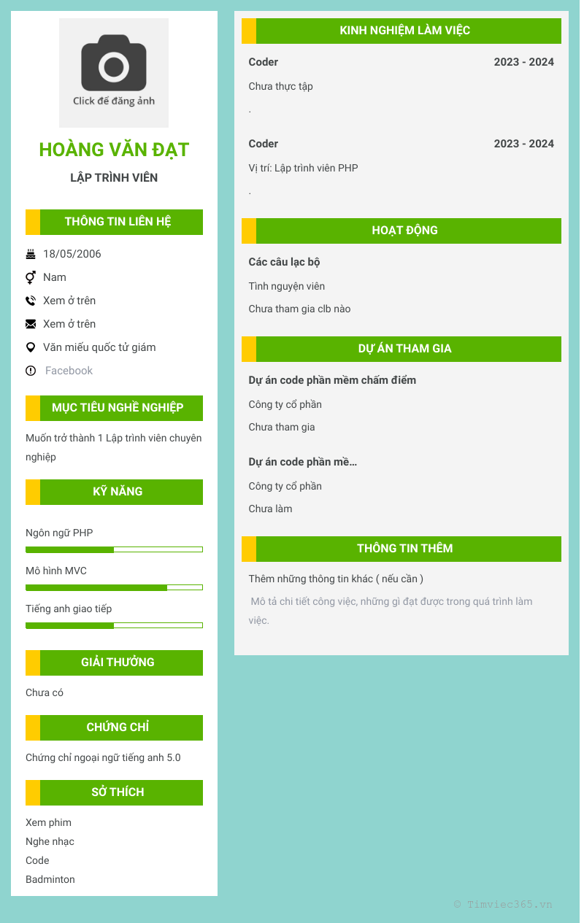Adjust the Mô hình MVC skill bar
Viewport: 584px width, 923px height.
point(114,587)
